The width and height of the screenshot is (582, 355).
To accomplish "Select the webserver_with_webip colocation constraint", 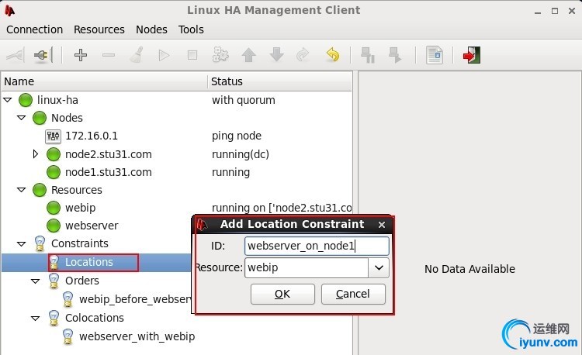I will [137, 336].
